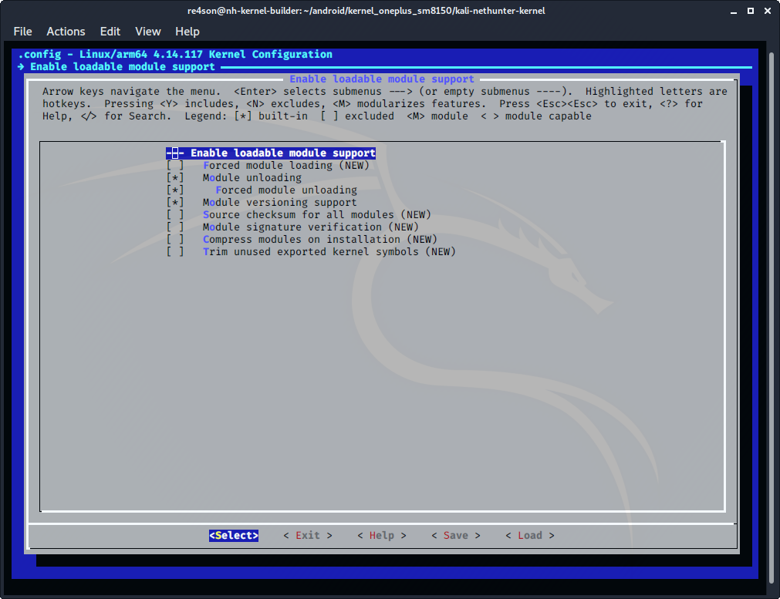This screenshot has width=780, height=599.
Task: Open the Help menu in menu bar
Action: tap(187, 32)
